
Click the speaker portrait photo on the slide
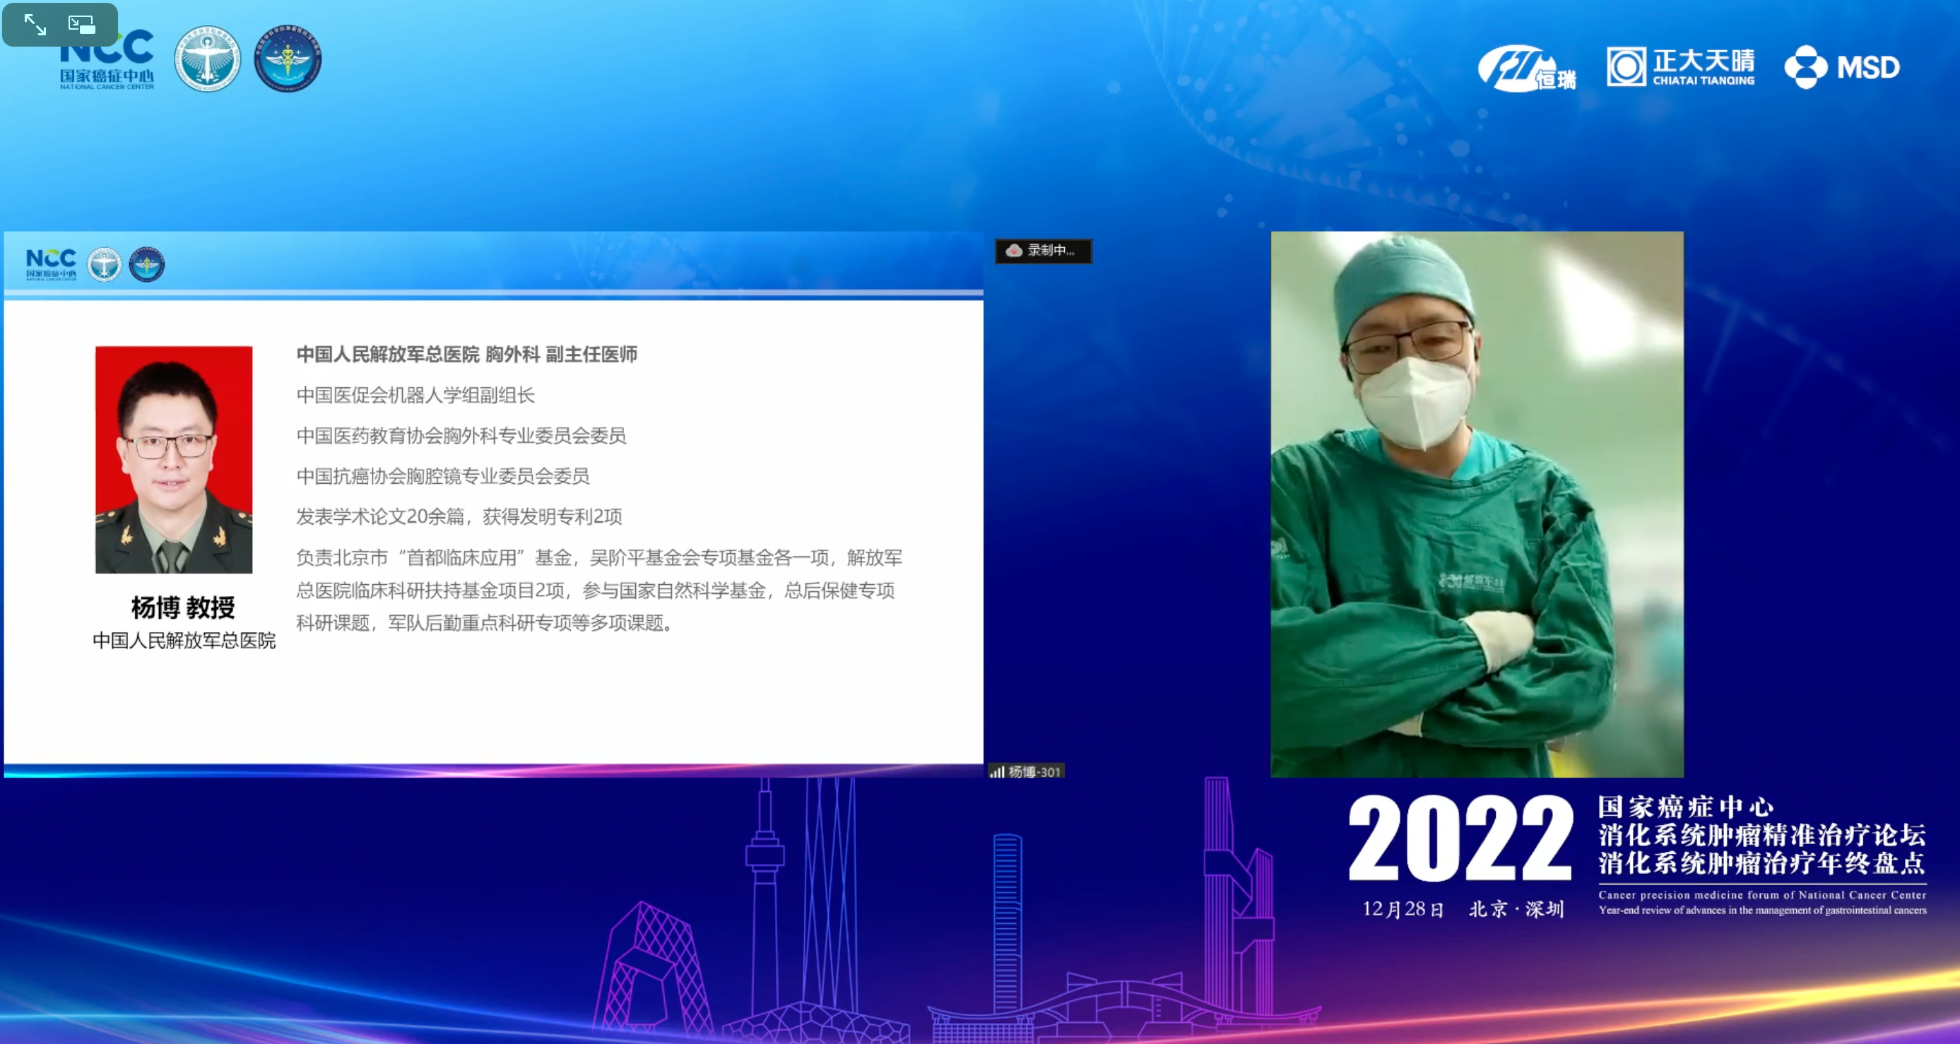[x=174, y=459]
